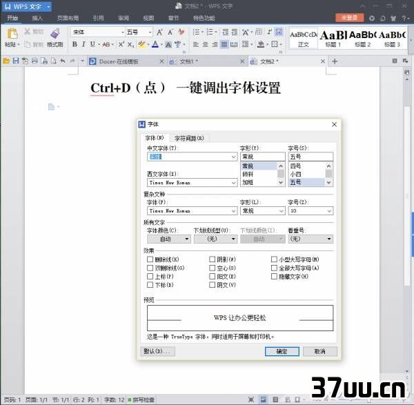Viewport: 414px width, 405px height.
Task: Apply Underline from the ribbon
Action: point(92,44)
